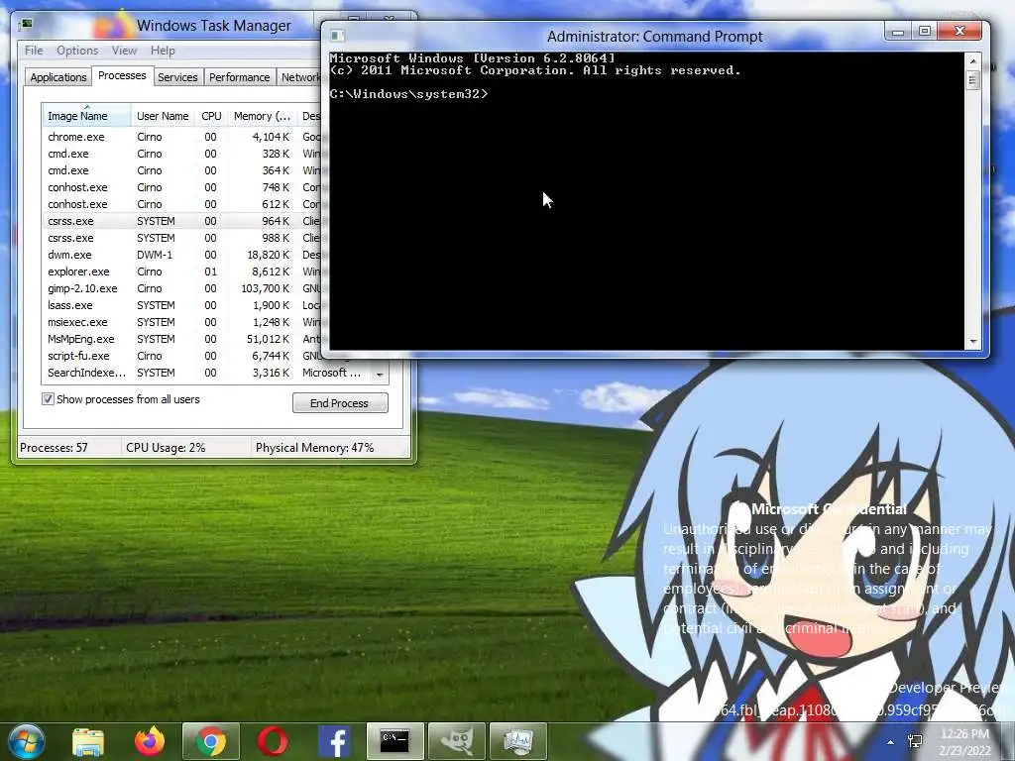Open the Windows Start orb
The width and height of the screenshot is (1015, 761).
25,740
